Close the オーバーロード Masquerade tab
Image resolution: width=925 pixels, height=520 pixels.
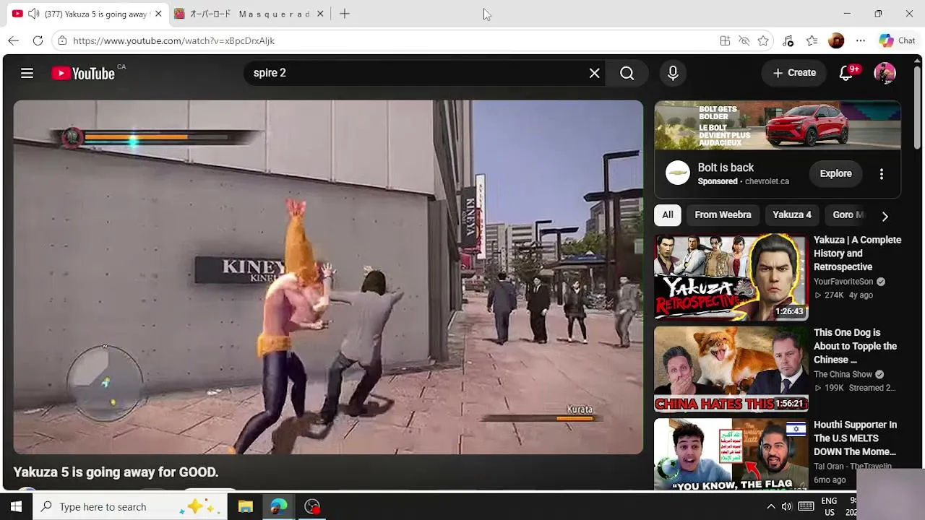coord(320,14)
